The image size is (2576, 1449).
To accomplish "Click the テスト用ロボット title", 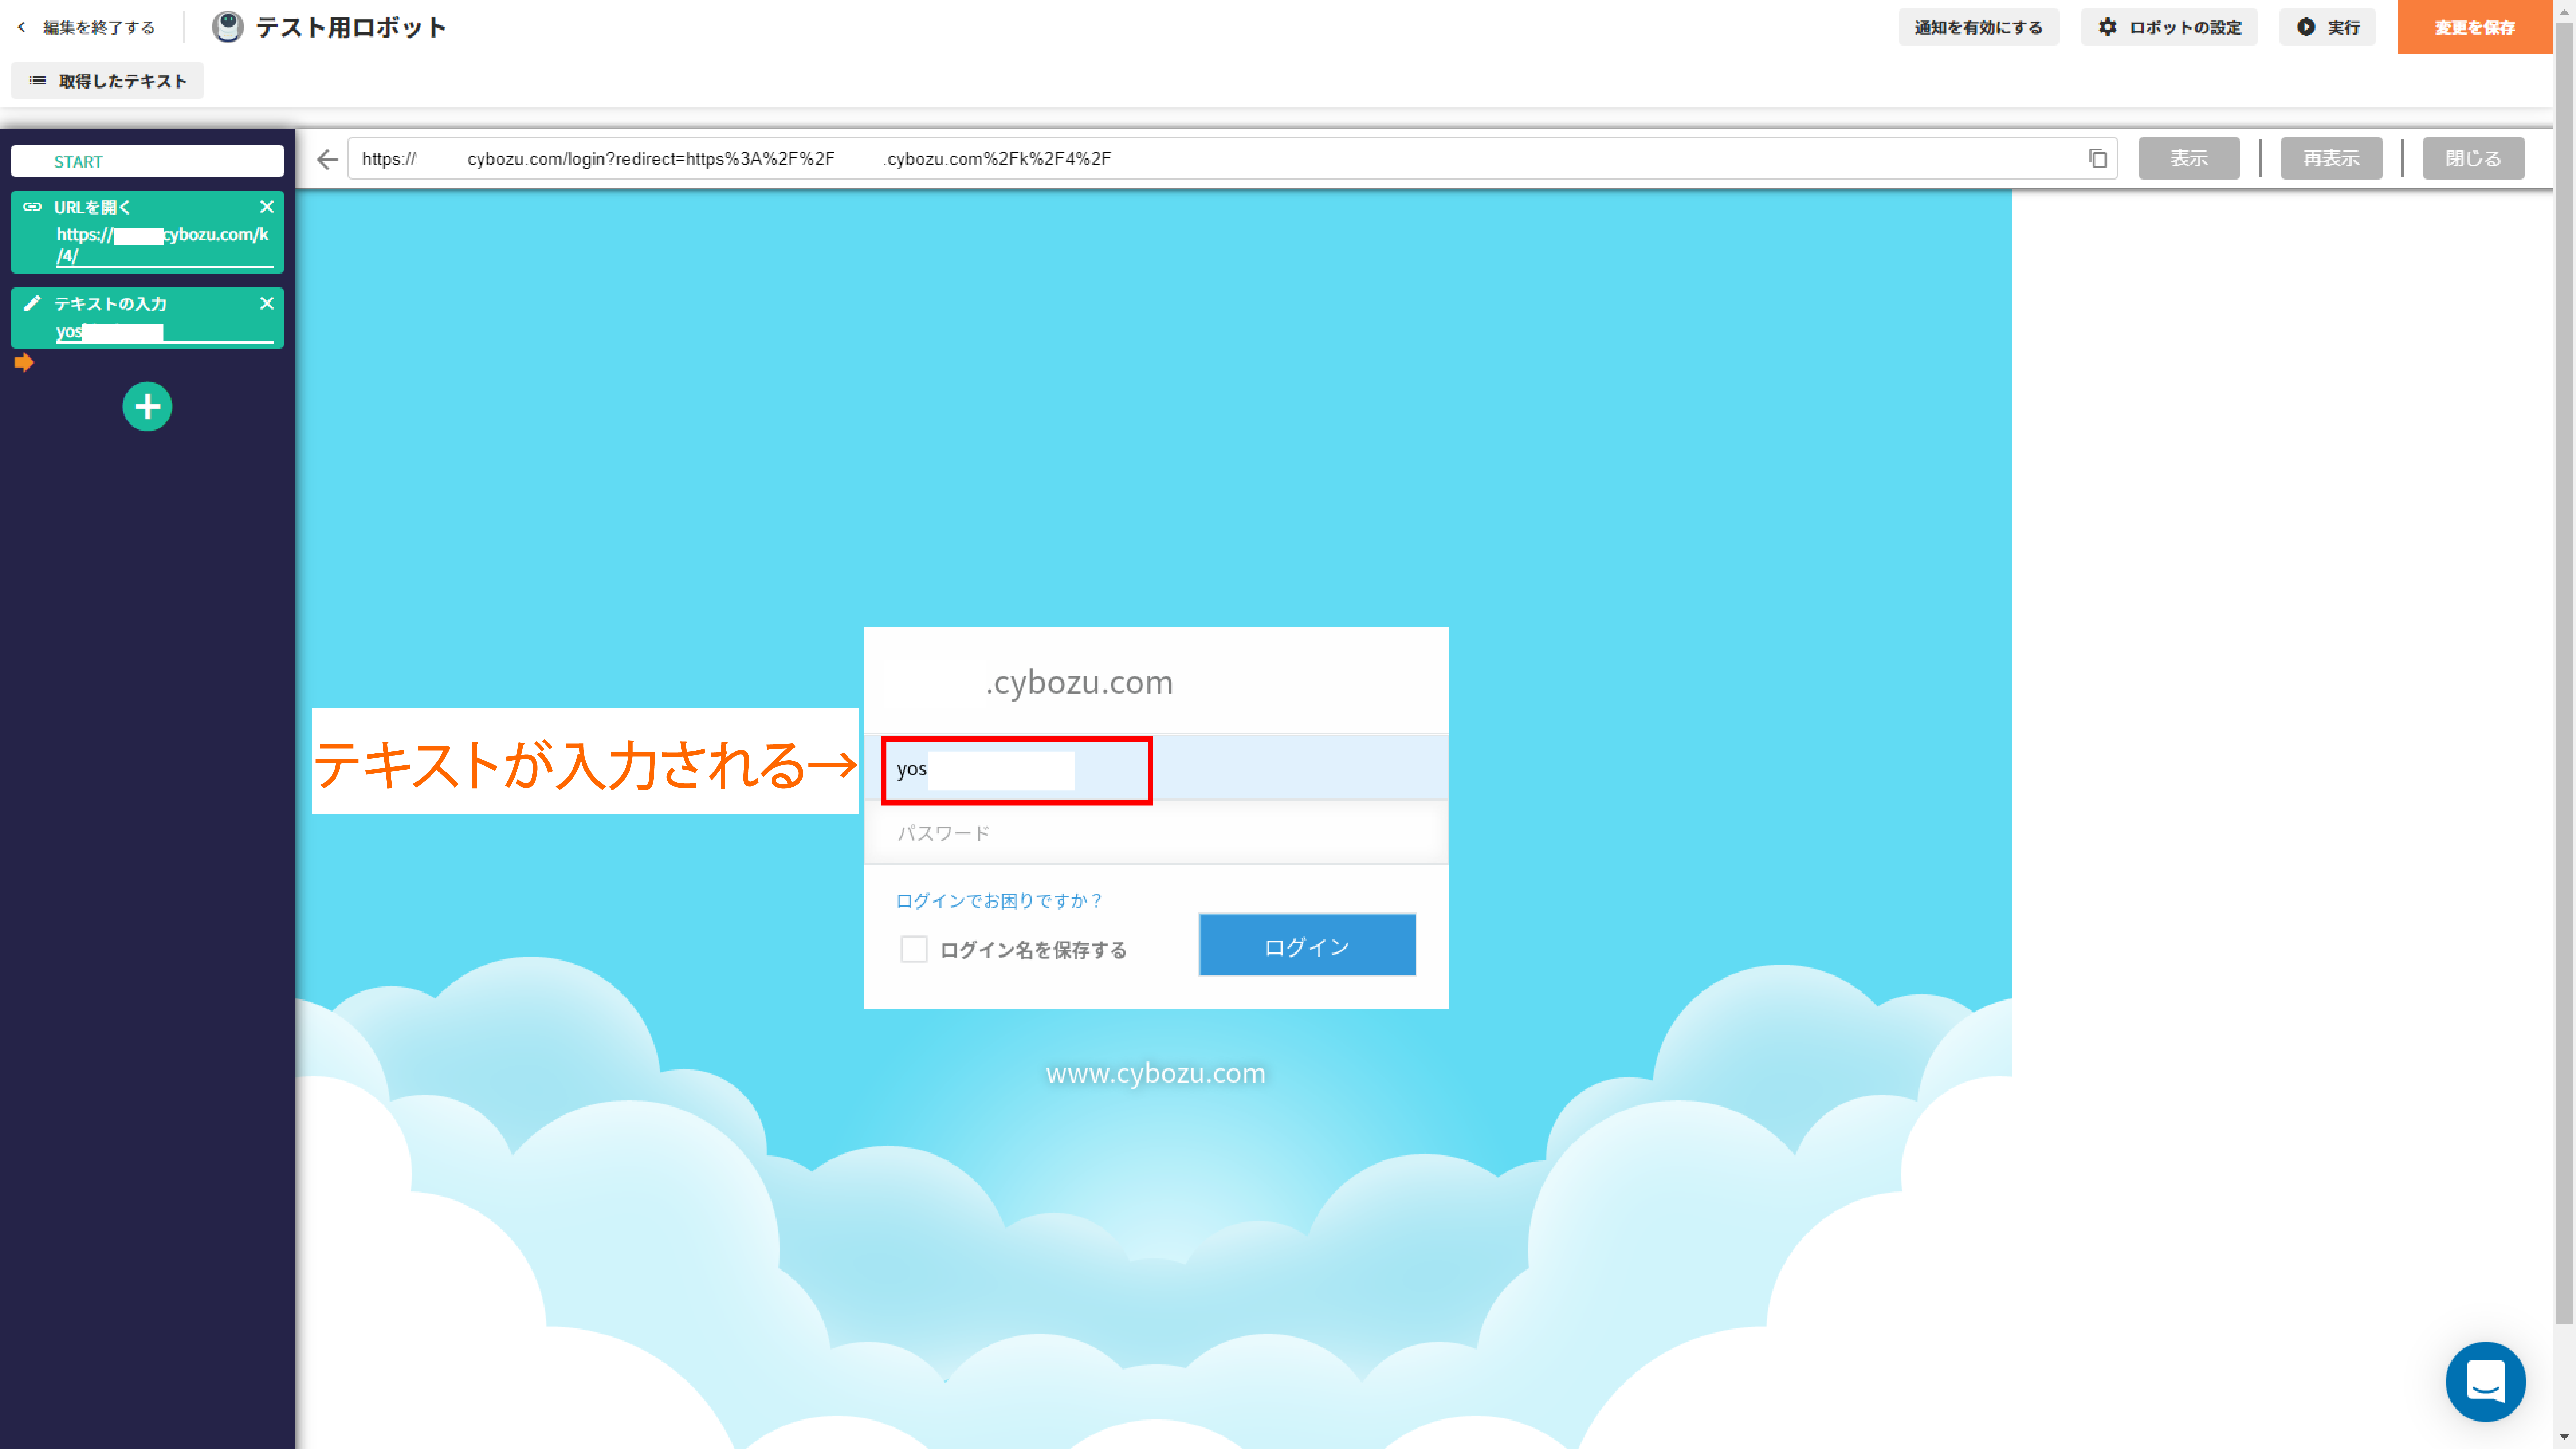I will pos(351,27).
